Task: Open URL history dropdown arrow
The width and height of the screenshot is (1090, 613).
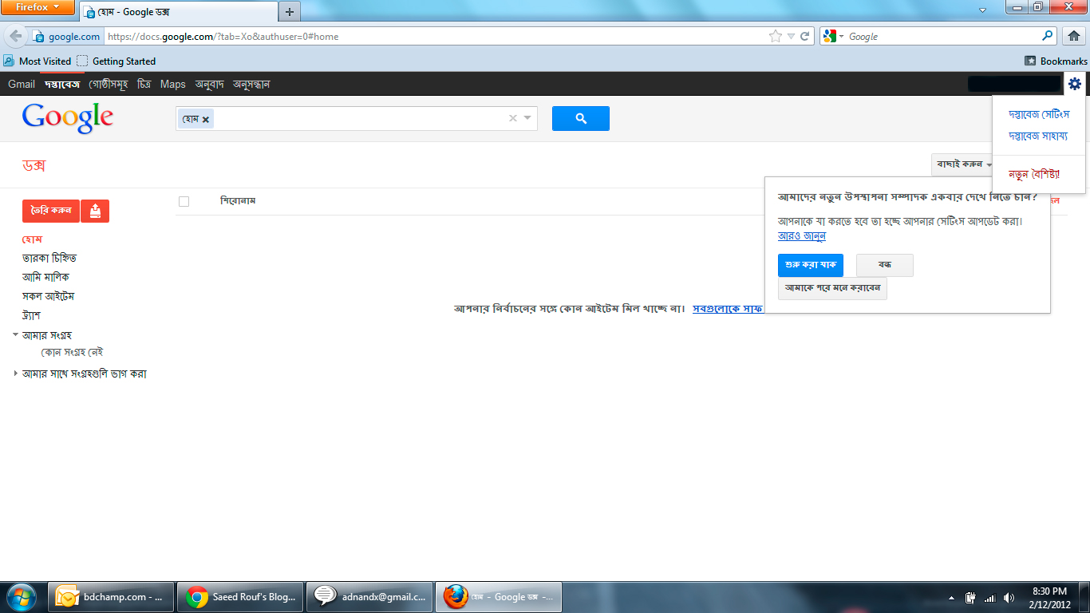Action: pos(790,36)
